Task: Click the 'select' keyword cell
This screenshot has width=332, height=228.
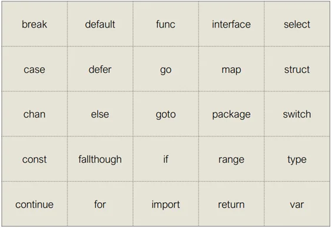Action: pos(297,24)
